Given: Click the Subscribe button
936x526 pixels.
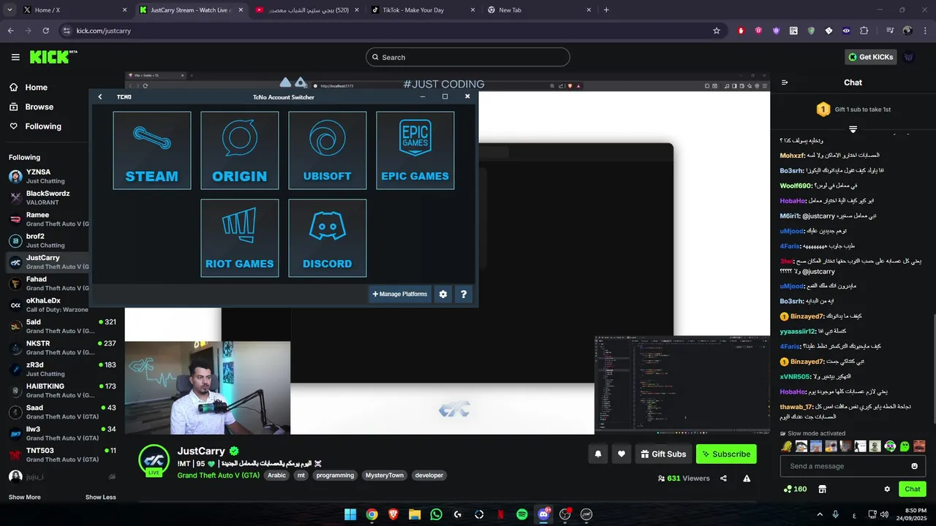Looking at the screenshot, I should tap(726, 454).
